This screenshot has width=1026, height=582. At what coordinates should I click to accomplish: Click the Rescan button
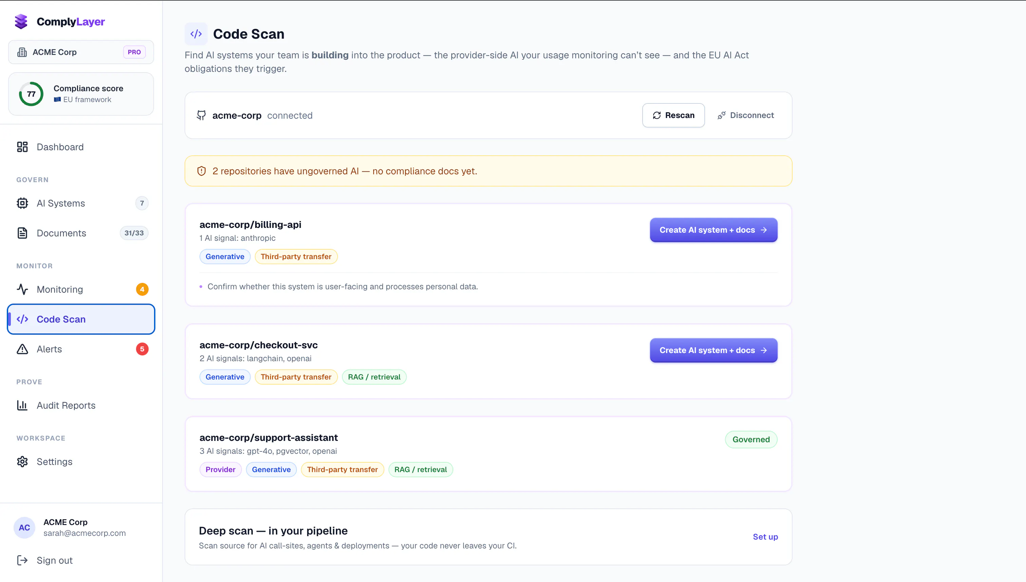click(673, 116)
